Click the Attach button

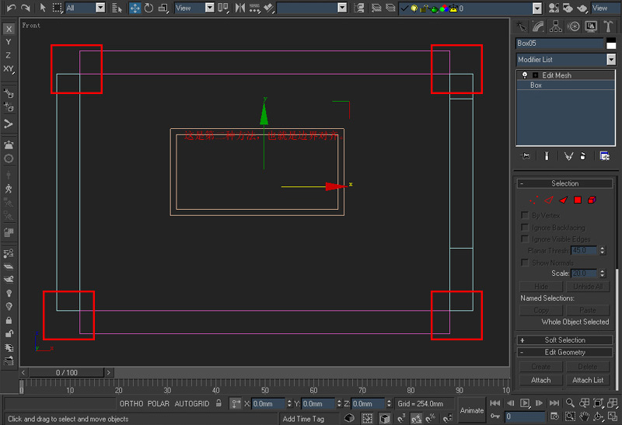540,380
